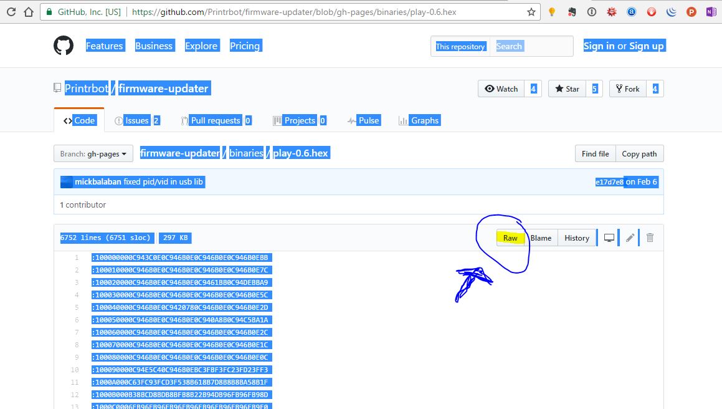Viewport: 722px width, 409px height.
Task: Click the browser address bar URL
Action: 294,12
